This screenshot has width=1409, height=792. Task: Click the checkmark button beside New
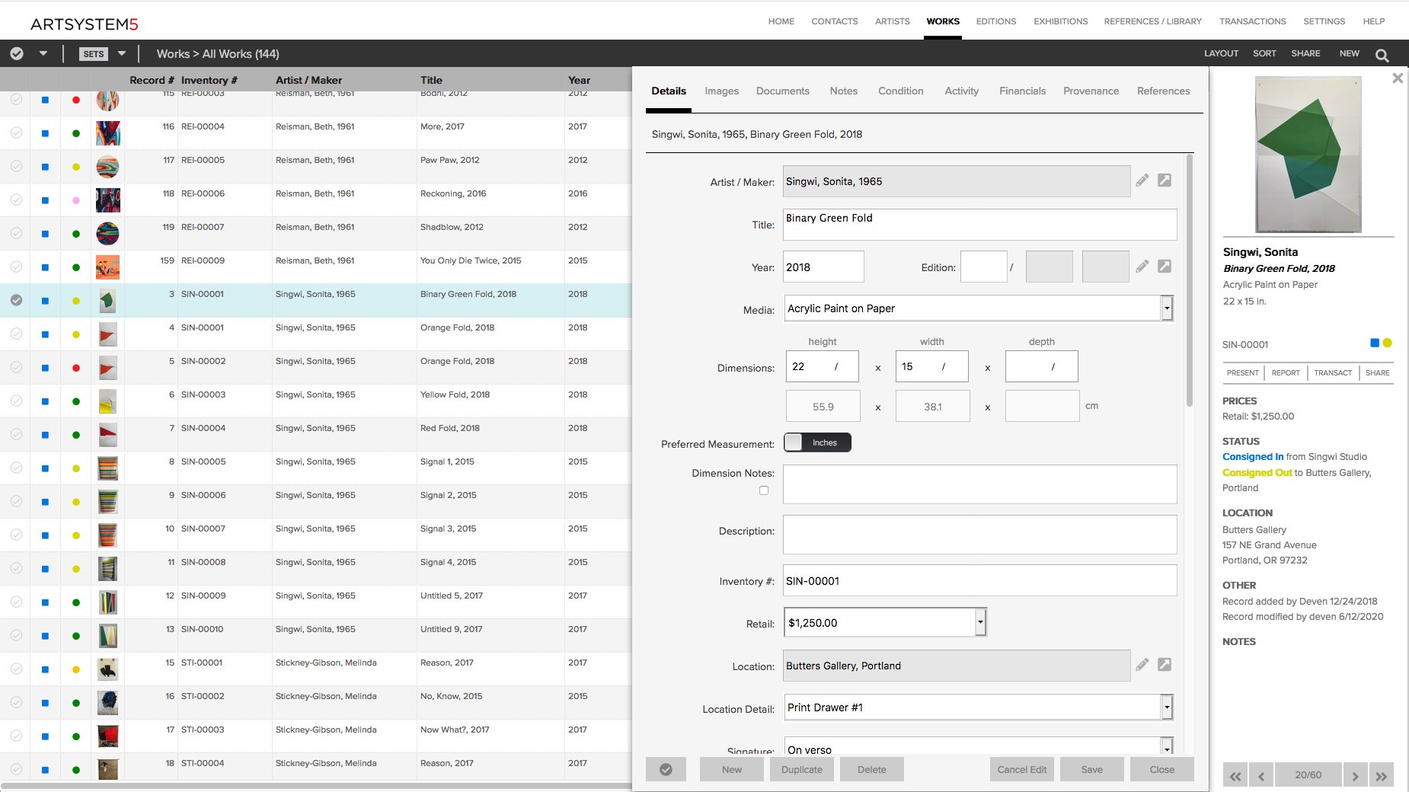tap(666, 769)
